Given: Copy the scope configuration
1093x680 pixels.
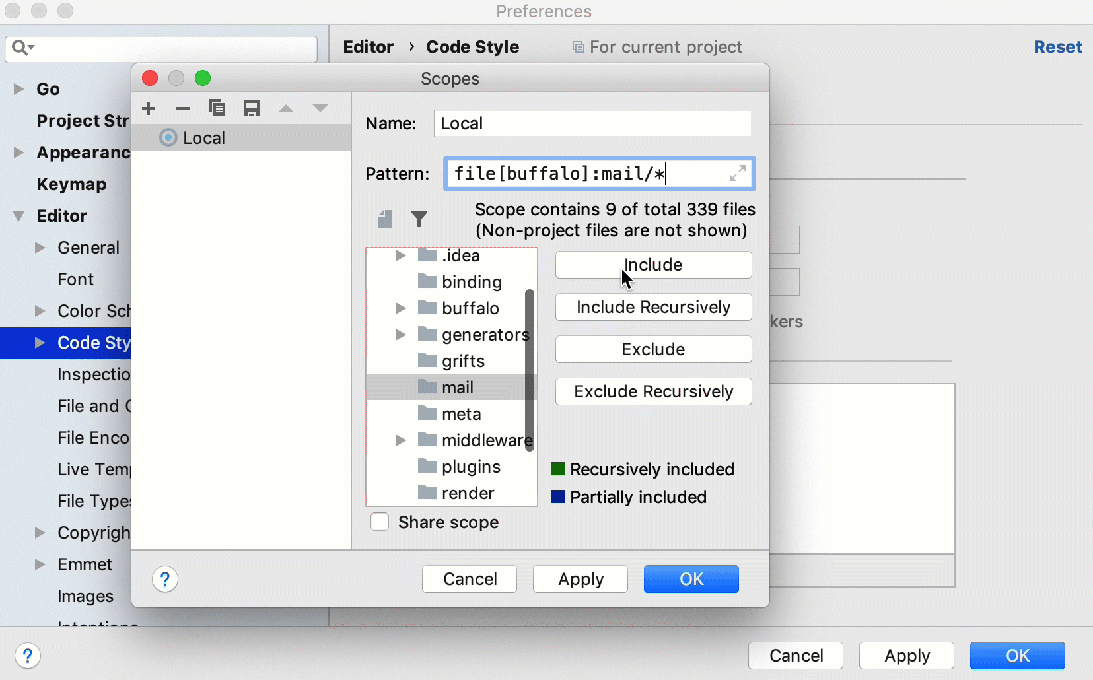Looking at the screenshot, I should (217, 108).
